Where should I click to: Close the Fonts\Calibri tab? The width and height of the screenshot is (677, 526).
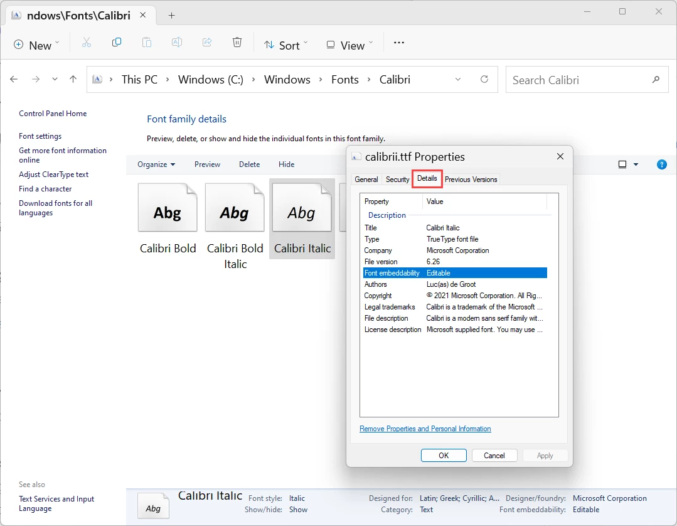tap(143, 15)
